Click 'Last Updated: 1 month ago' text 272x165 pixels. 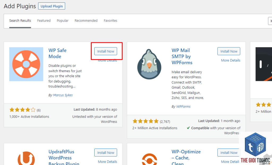pyautogui.click(x=219, y=121)
